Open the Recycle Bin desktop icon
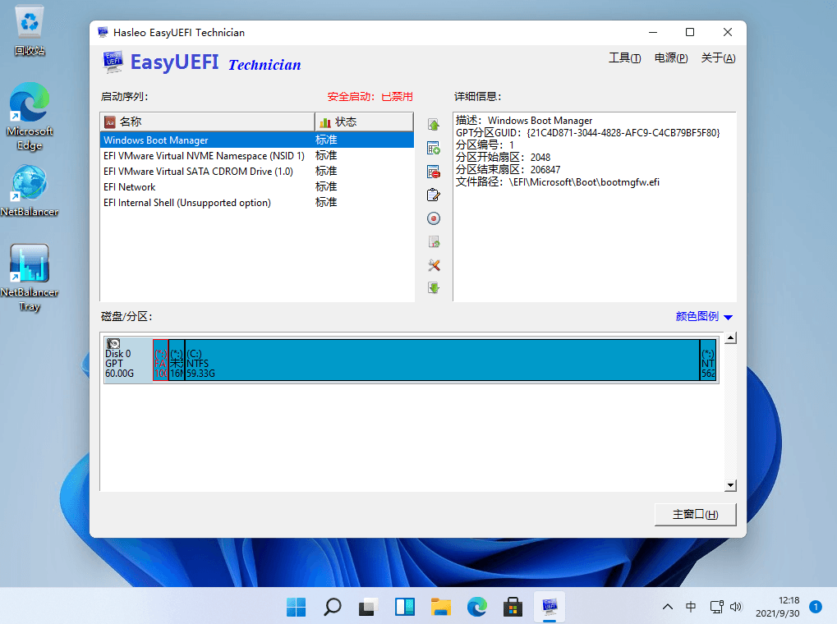 click(x=30, y=31)
